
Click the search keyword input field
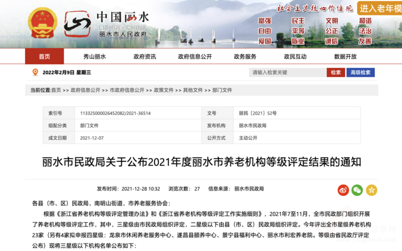coord(287,72)
